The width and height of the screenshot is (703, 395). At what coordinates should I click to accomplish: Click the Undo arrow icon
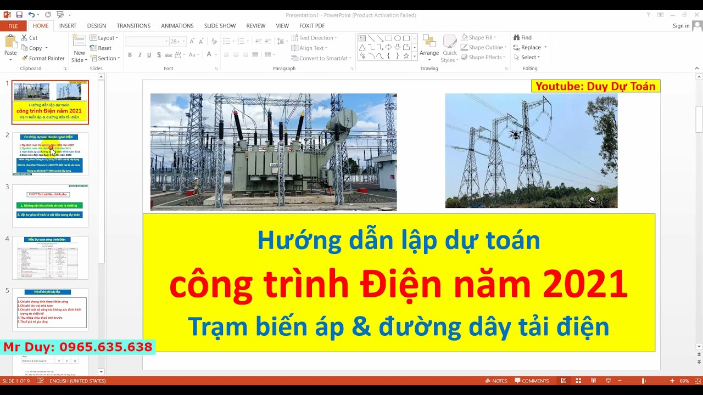click(31, 15)
